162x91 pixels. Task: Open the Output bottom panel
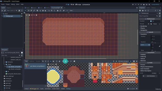[27, 89]
